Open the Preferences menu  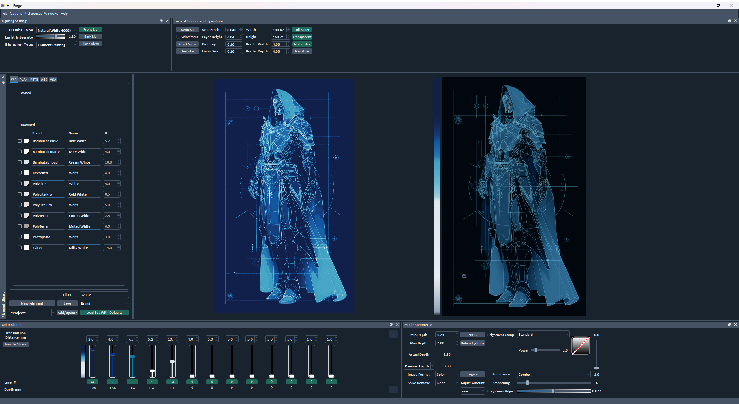(x=33, y=14)
